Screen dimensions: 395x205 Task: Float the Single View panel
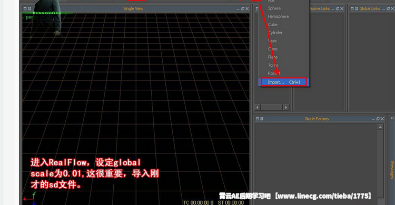pos(243,8)
